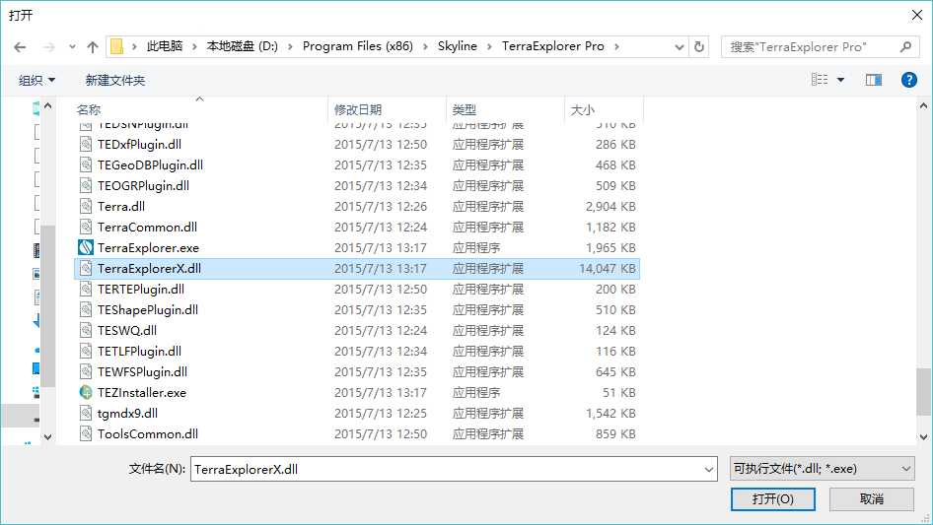The image size is (933, 525).
Task: Refresh the TerraExplorer Pro folder
Action: 700,46
